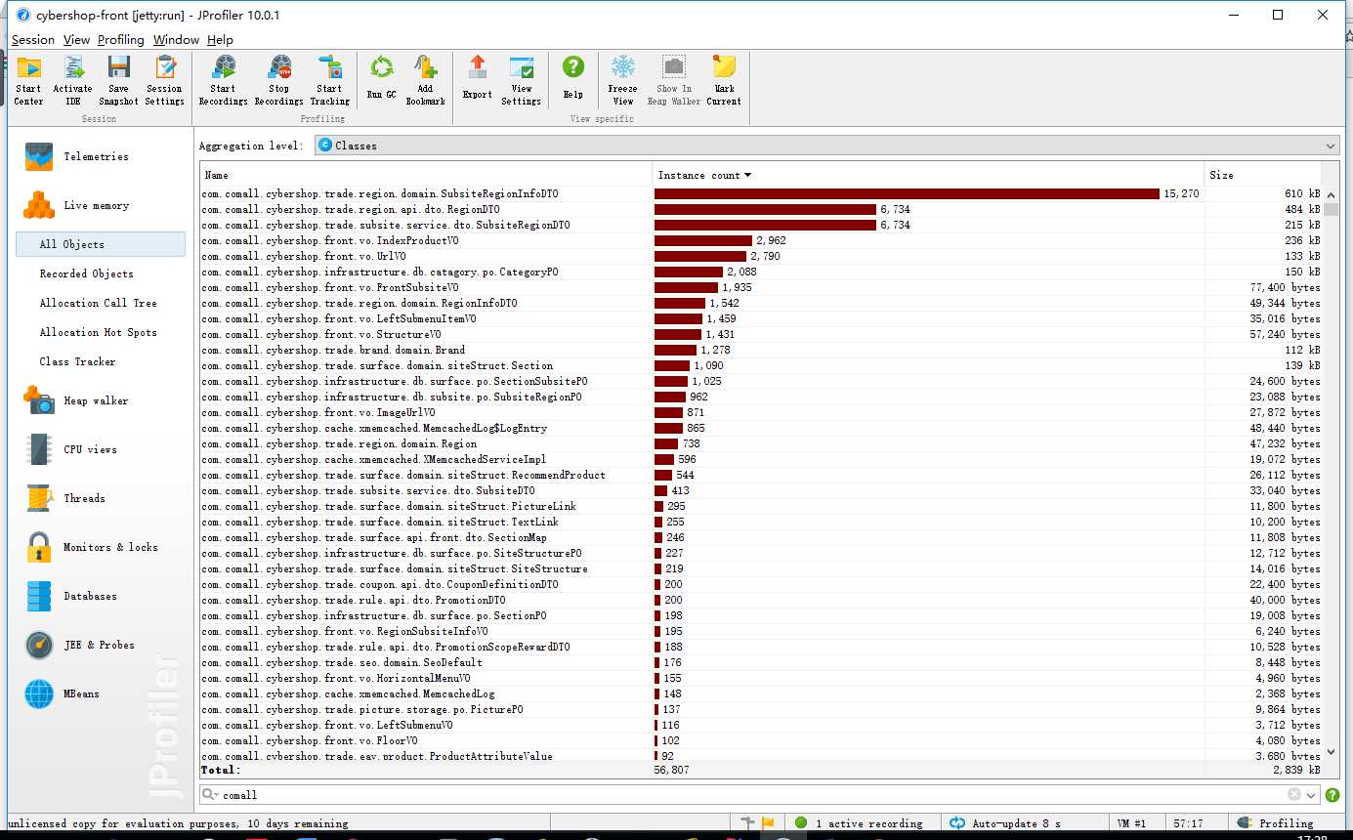Click the VM #1 status bar entry
The height and width of the screenshot is (840, 1353).
1132,823
